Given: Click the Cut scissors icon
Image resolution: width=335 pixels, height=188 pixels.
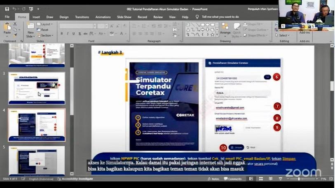Looking at the screenshot, I should (16, 24).
